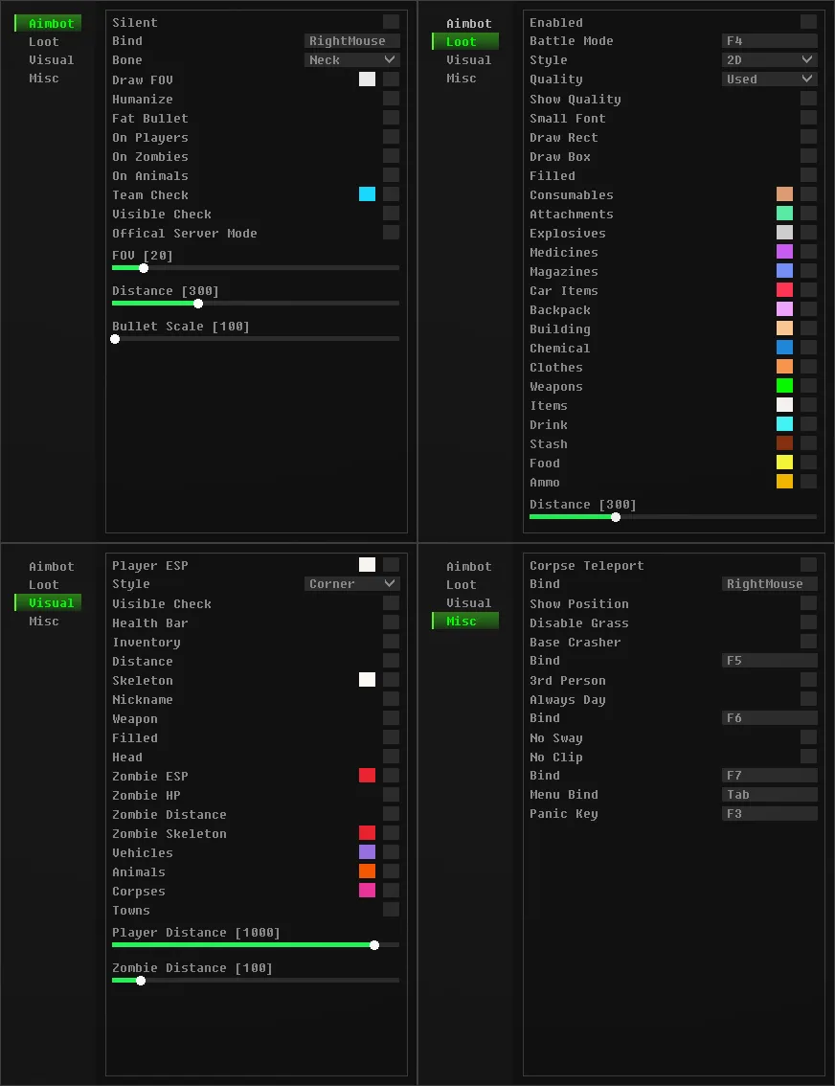Click the FOV slider track
This screenshot has height=1086, width=835.
[255, 268]
